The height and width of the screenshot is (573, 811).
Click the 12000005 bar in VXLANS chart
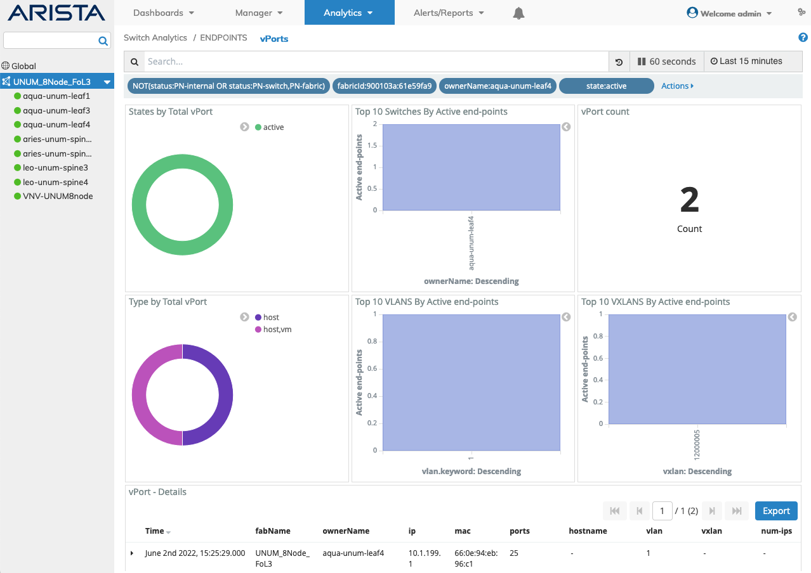pos(697,369)
